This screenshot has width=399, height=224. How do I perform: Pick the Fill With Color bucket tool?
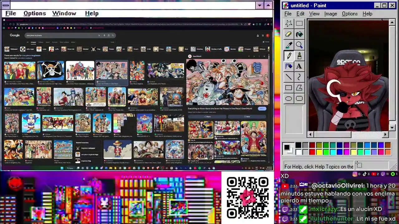point(299,35)
